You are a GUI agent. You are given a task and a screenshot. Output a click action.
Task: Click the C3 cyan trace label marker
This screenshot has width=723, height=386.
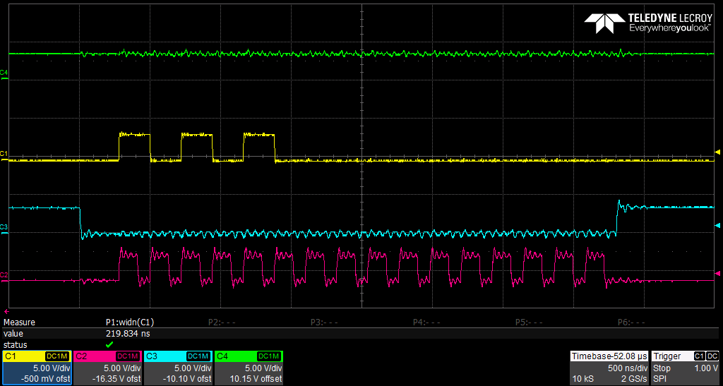4,228
